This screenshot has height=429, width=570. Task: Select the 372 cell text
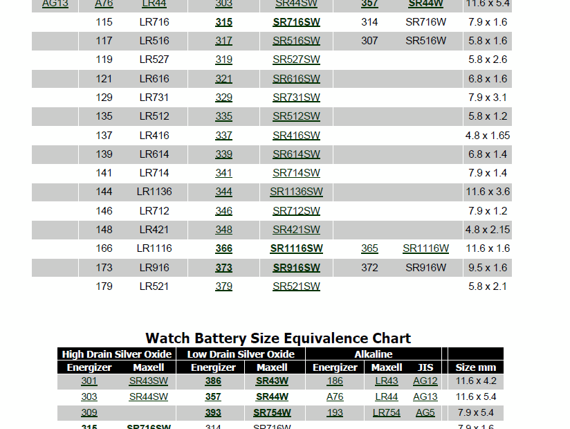pos(369,268)
